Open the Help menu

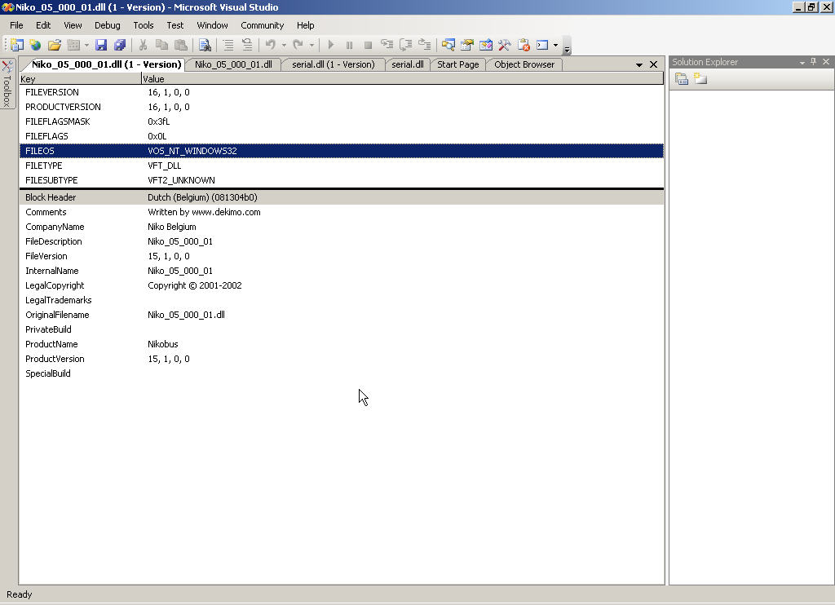point(306,25)
